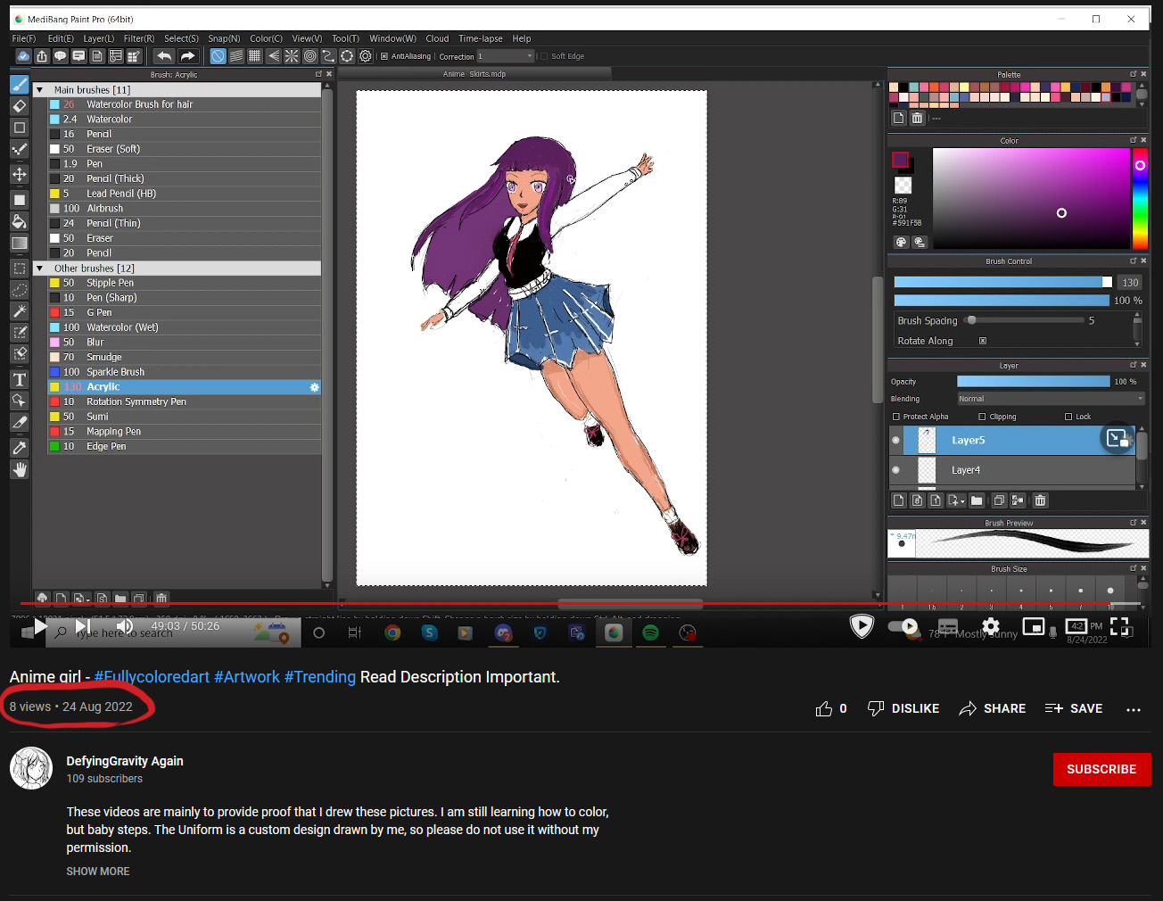1163x901 pixels.
Task: Select the Brush tool in left toolbar
Action: pyautogui.click(x=20, y=85)
